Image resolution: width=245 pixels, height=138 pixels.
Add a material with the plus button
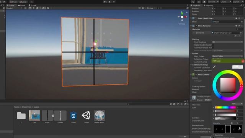click(x=236, y=36)
